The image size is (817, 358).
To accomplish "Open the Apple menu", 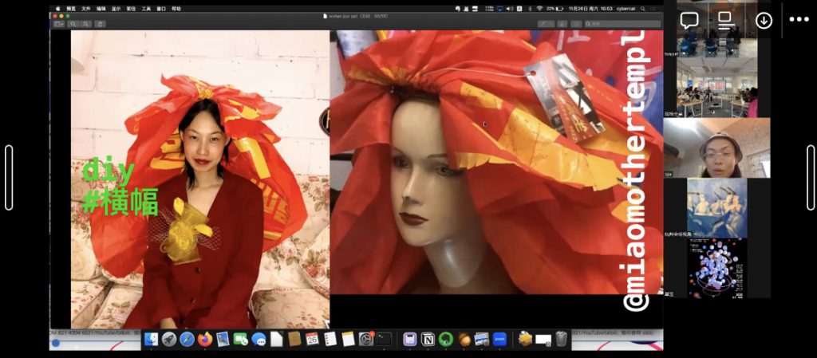I will (57, 9).
